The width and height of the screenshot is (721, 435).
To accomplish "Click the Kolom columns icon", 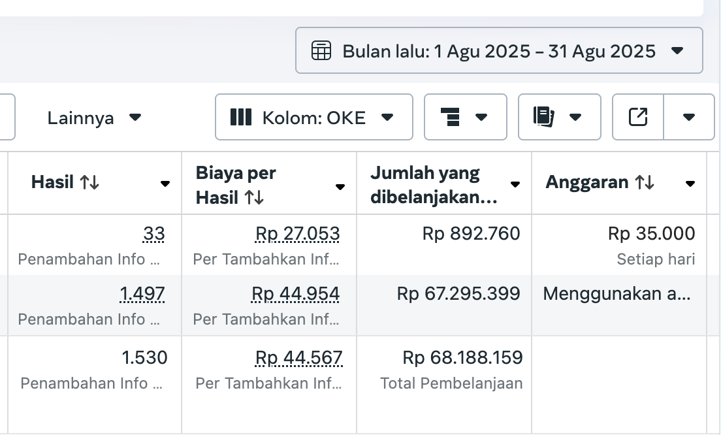I will click(x=242, y=117).
